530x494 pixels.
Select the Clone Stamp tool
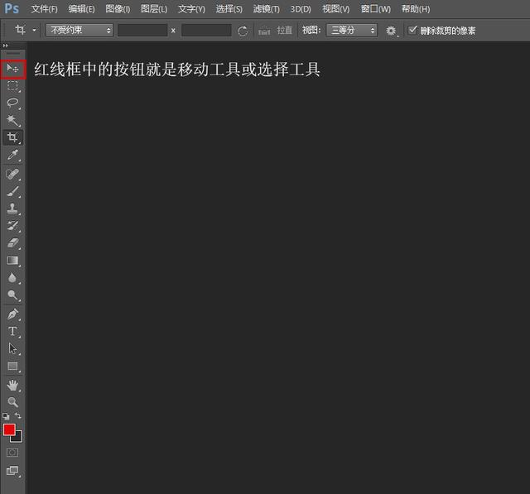click(13, 209)
